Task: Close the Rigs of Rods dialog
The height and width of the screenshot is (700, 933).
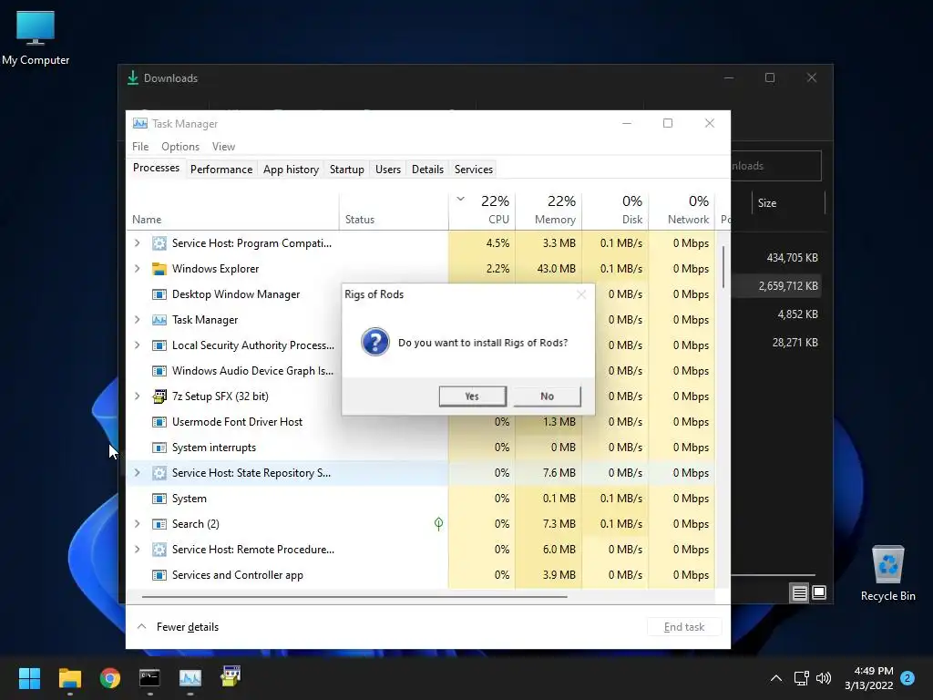Action: tap(581, 294)
